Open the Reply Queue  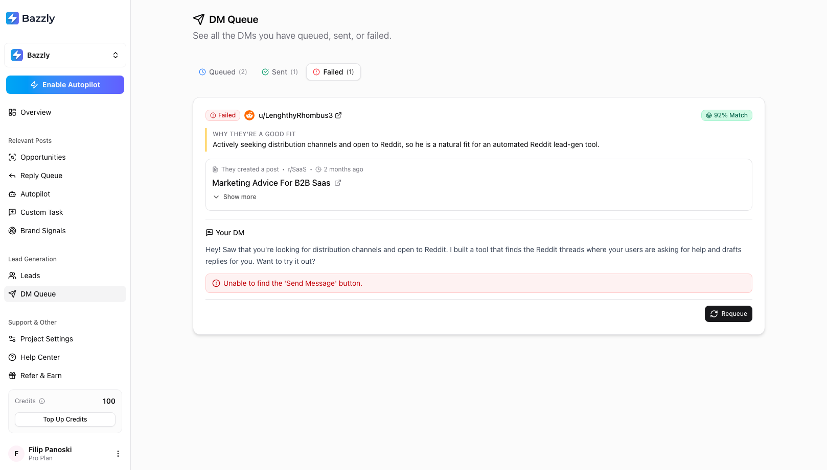[x=65, y=176]
